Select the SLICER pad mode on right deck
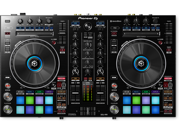 [x=146, y=92]
